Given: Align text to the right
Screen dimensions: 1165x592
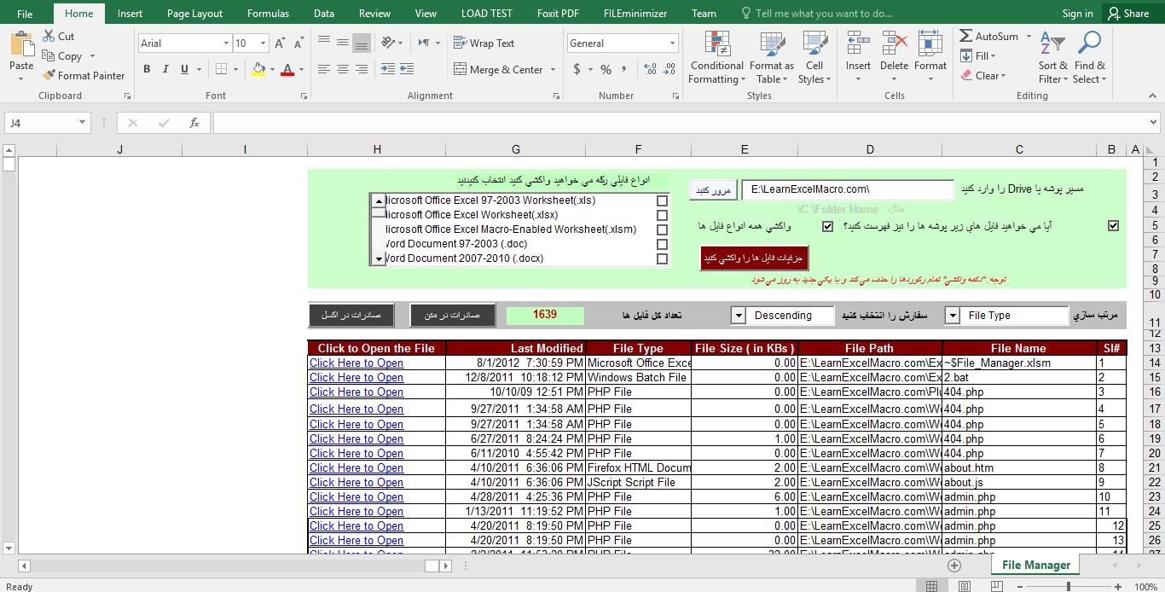Looking at the screenshot, I should (x=361, y=69).
